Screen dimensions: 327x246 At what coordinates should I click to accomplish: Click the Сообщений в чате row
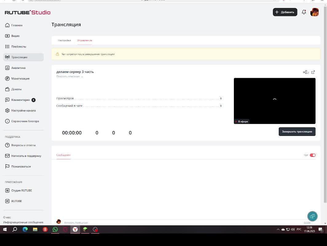139,106
